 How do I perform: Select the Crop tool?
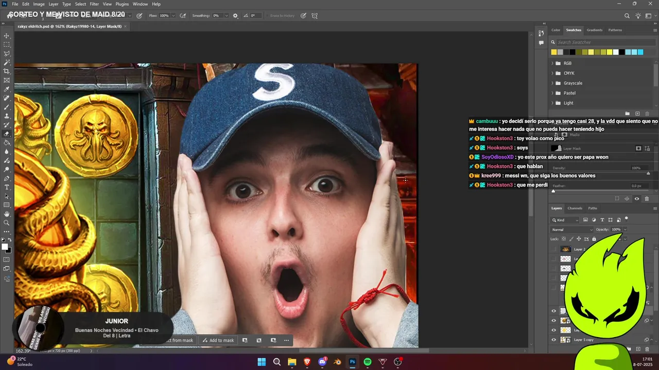(7, 71)
